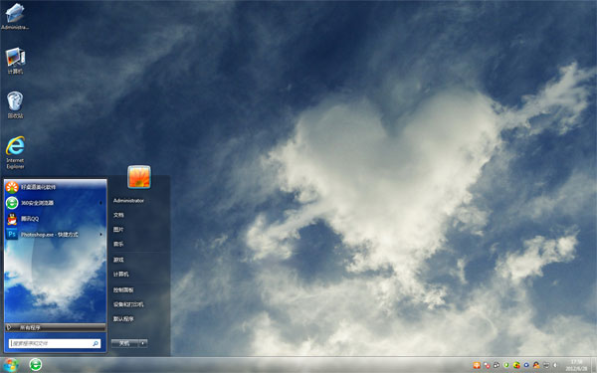Expand submenu arrow beside 360 browser
597x373 pixels.
click(x=100, y=203)
